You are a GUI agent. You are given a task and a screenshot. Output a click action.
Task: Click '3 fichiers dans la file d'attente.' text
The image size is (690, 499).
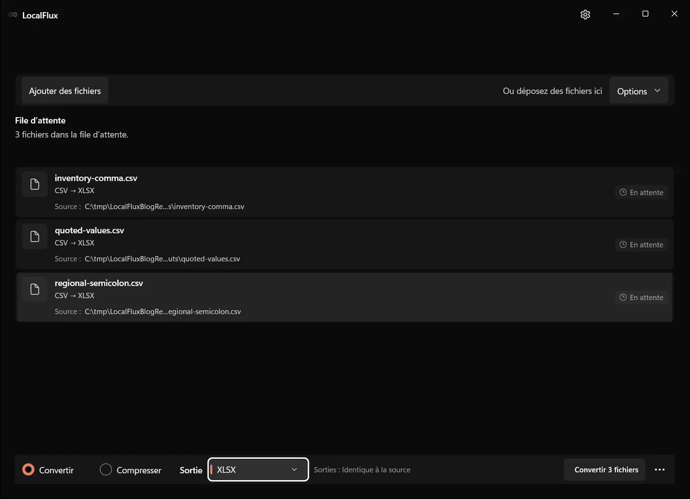[72, 135]
